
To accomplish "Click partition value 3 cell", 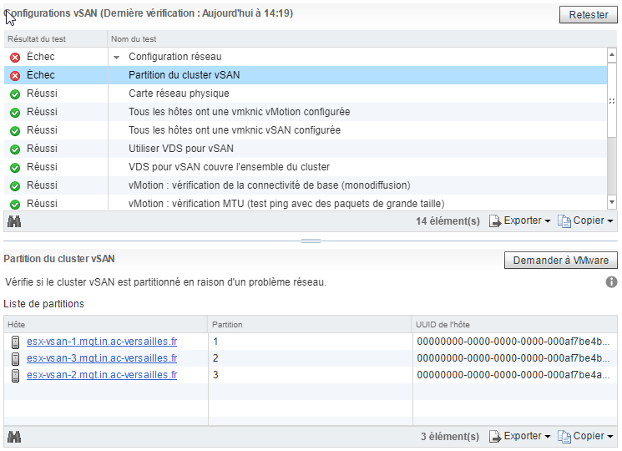I will point(310,375).
